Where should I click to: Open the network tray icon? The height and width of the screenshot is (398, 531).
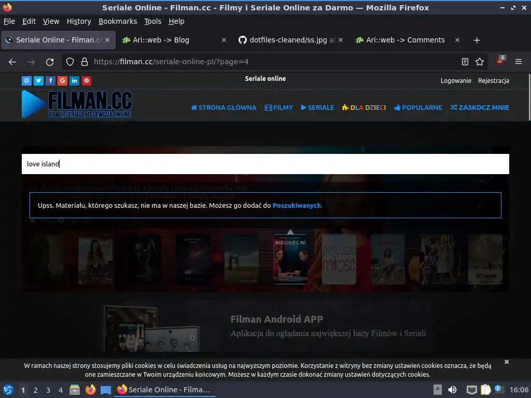tap(471, 390)
